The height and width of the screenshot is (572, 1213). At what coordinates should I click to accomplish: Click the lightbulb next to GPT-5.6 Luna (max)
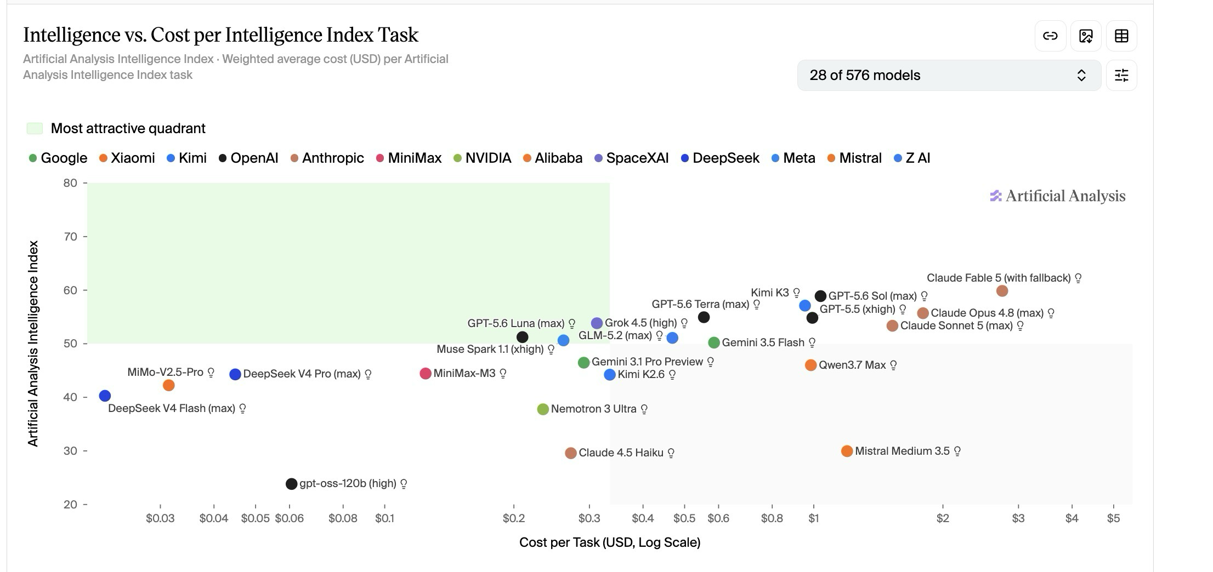(x=572, y=324)
